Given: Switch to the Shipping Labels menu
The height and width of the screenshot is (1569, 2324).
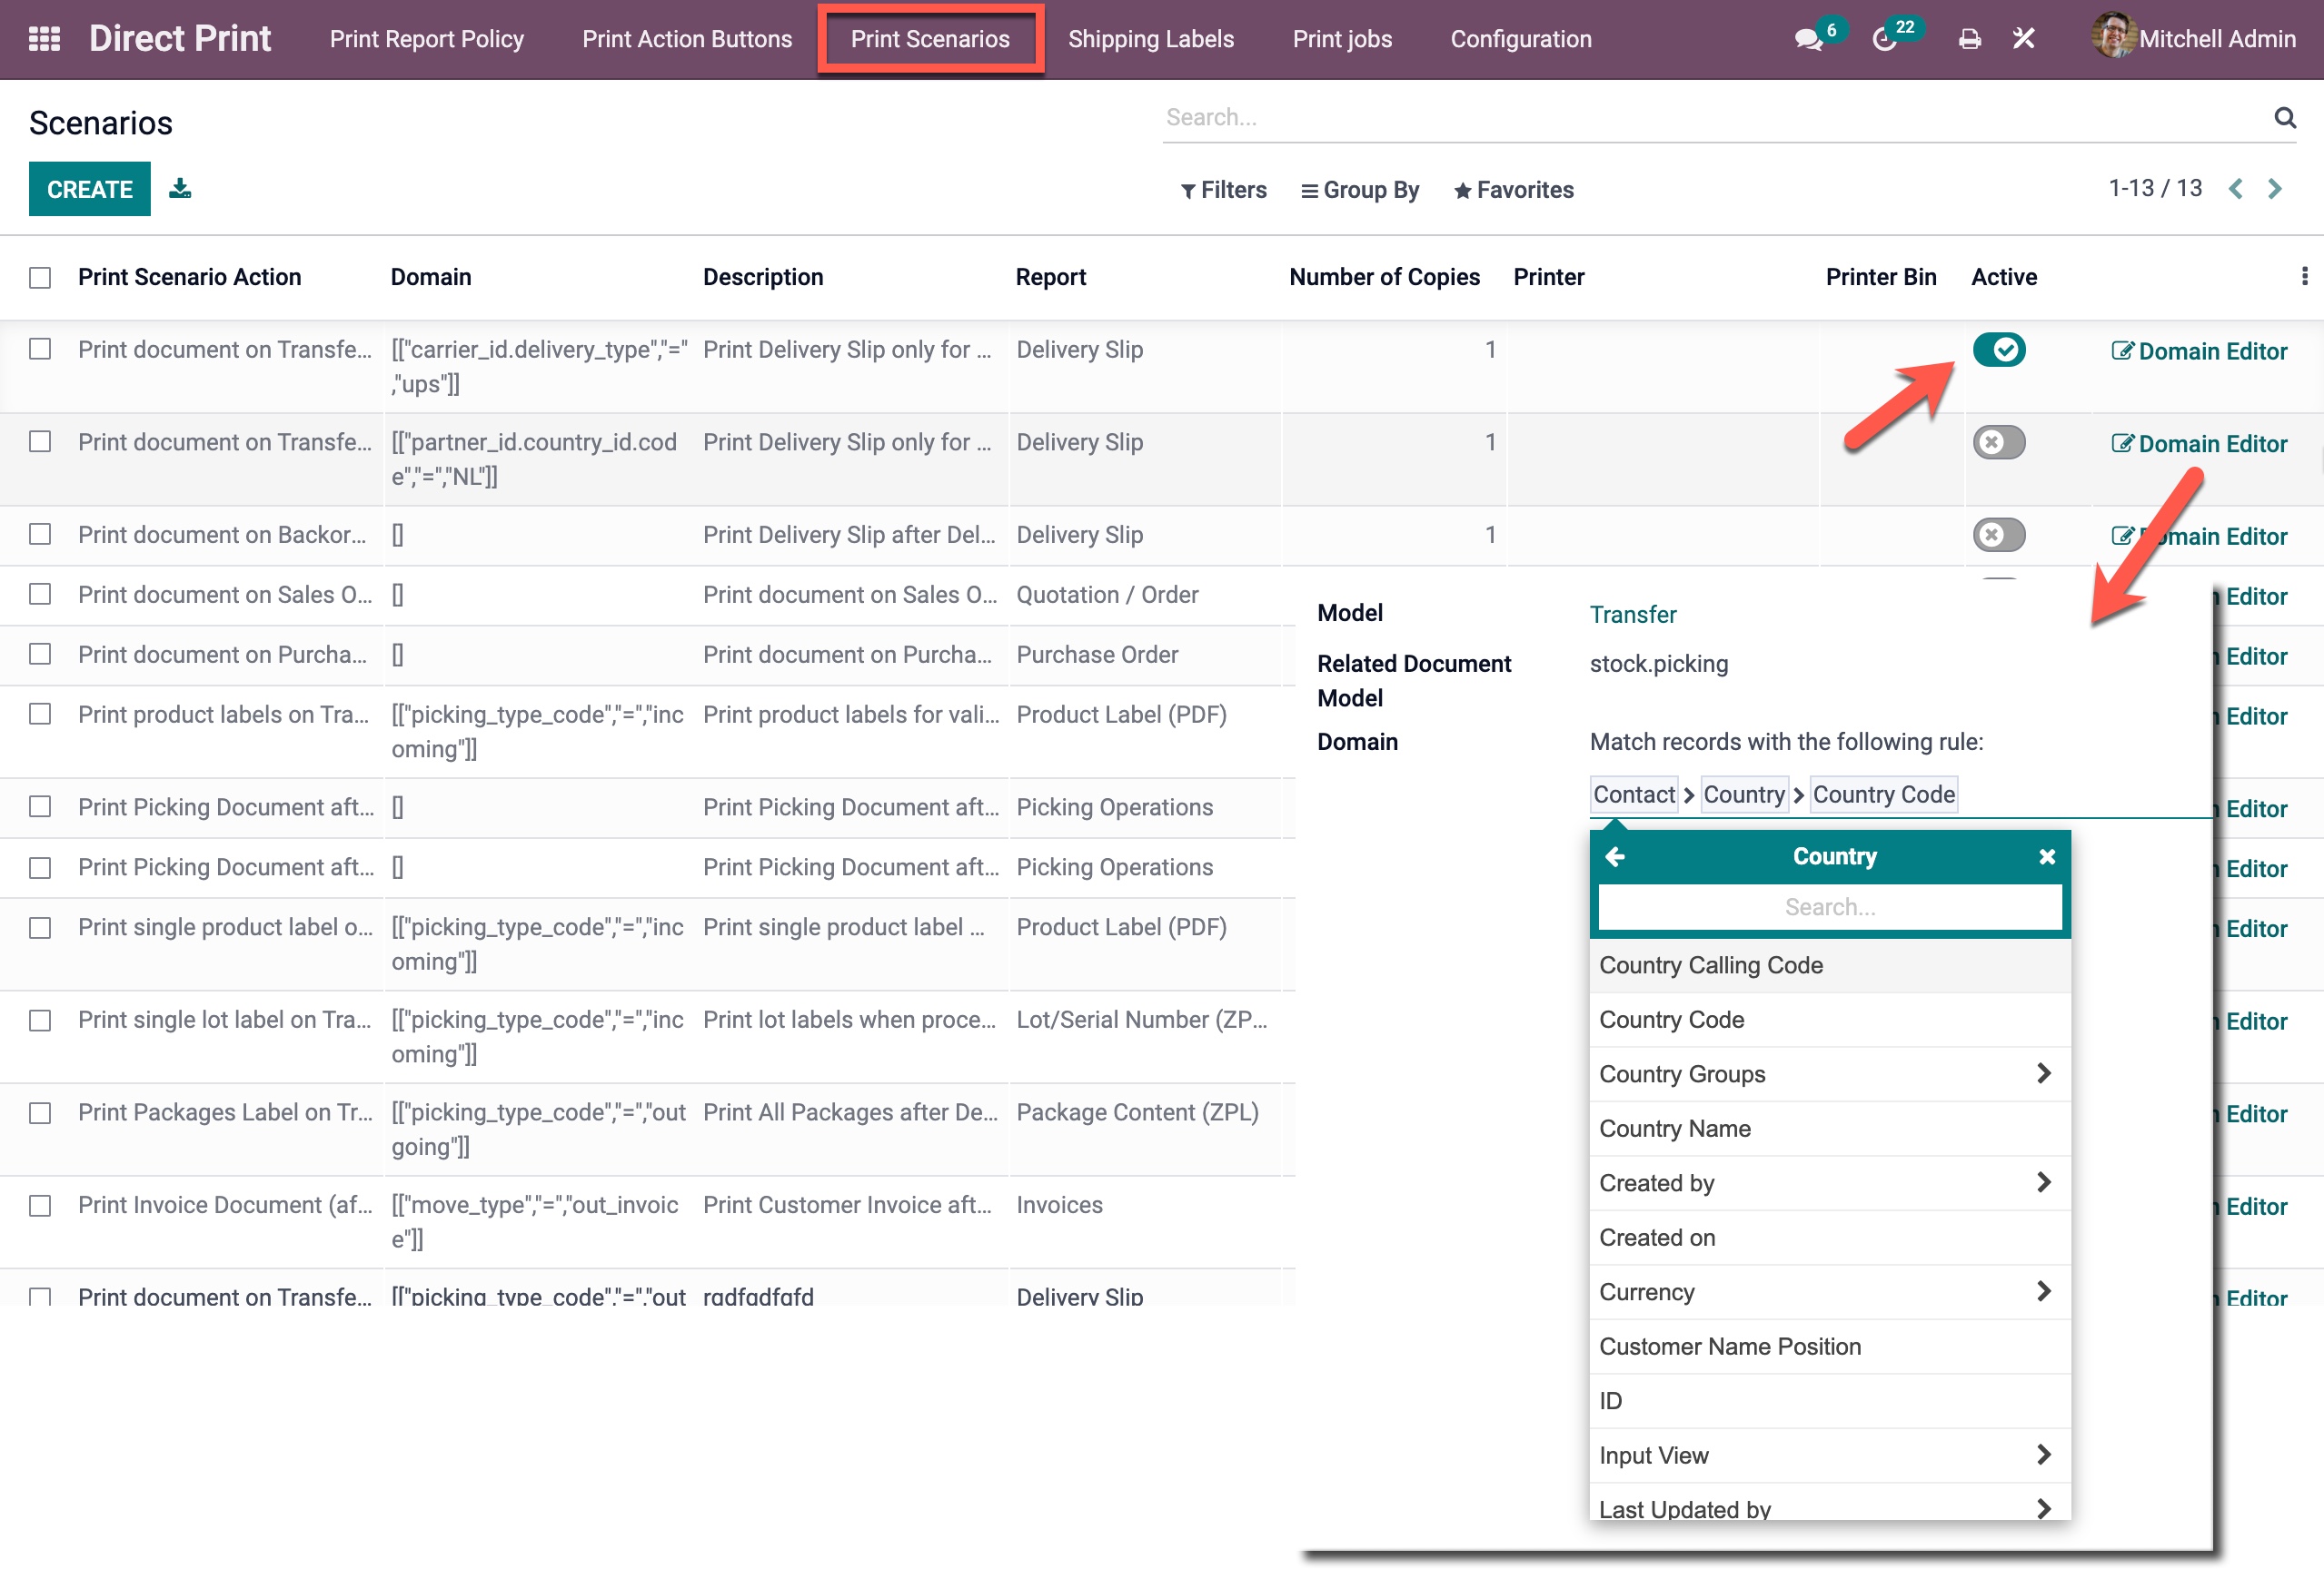Looking at the screenshot, I should tap(1150, 39).
